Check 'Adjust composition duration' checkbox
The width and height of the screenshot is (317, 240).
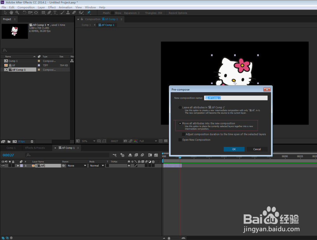coord(184,134)
